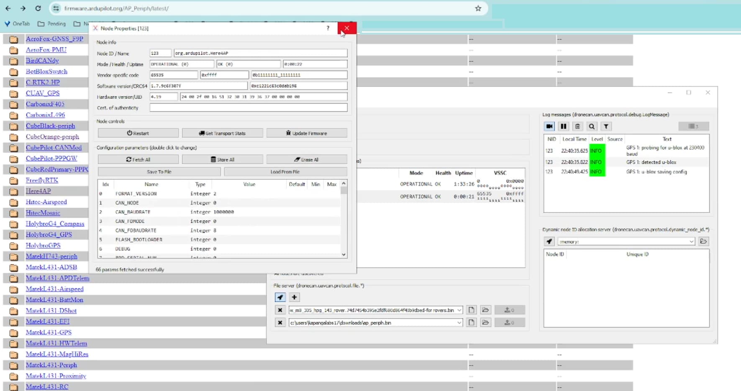
Task: Open the MatekL431-Periph folder link
Action: [x=51, y=365]
